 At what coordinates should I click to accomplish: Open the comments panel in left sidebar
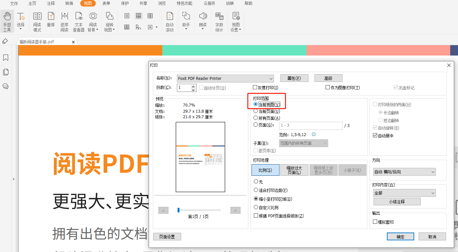(6, 86)
